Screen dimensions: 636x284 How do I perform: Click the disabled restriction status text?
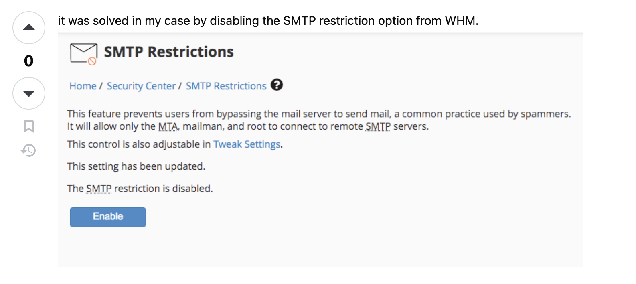click(x=140, y=189)
